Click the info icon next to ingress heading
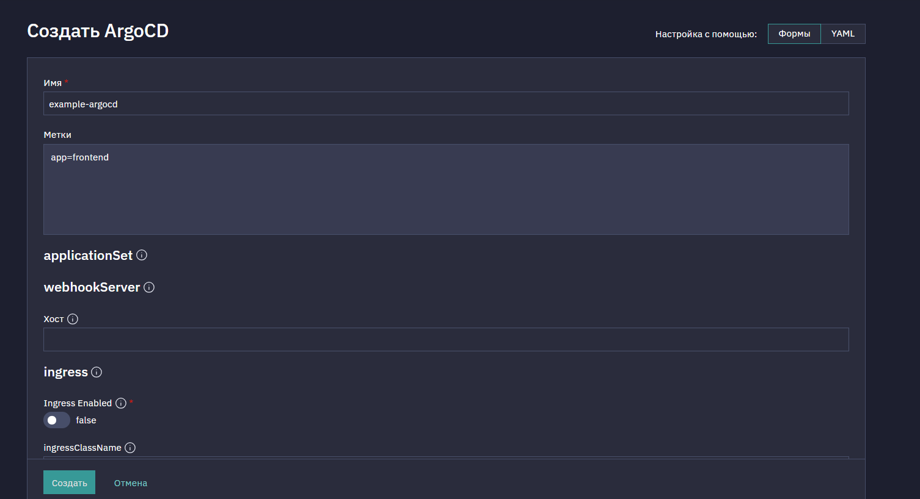 (x=97, y=372)
